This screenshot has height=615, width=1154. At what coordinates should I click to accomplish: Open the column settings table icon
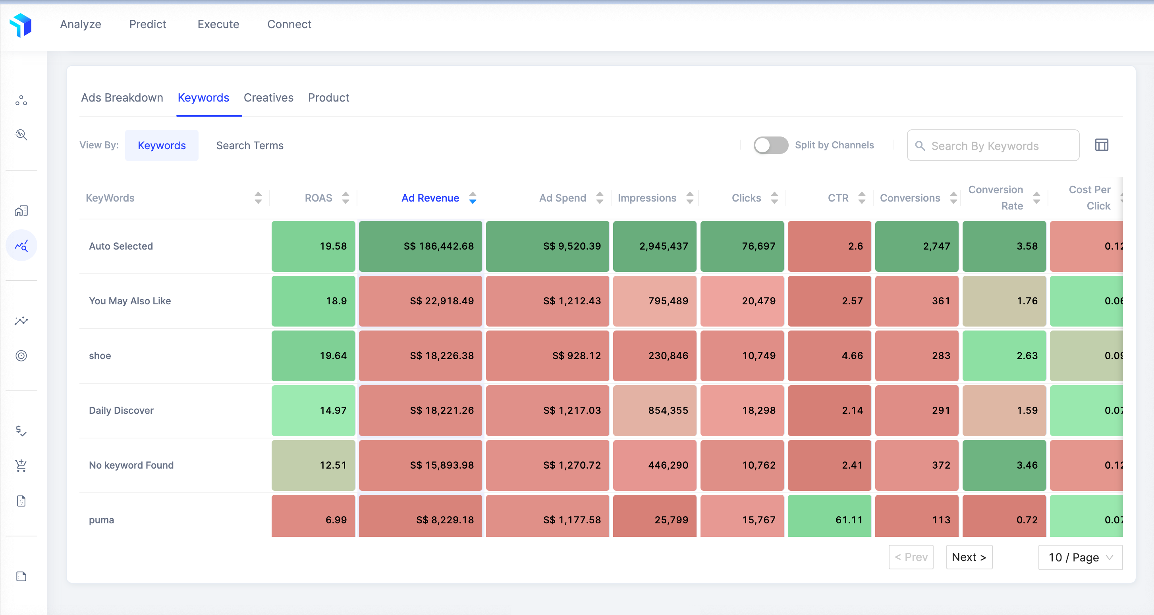point(1101,145)
